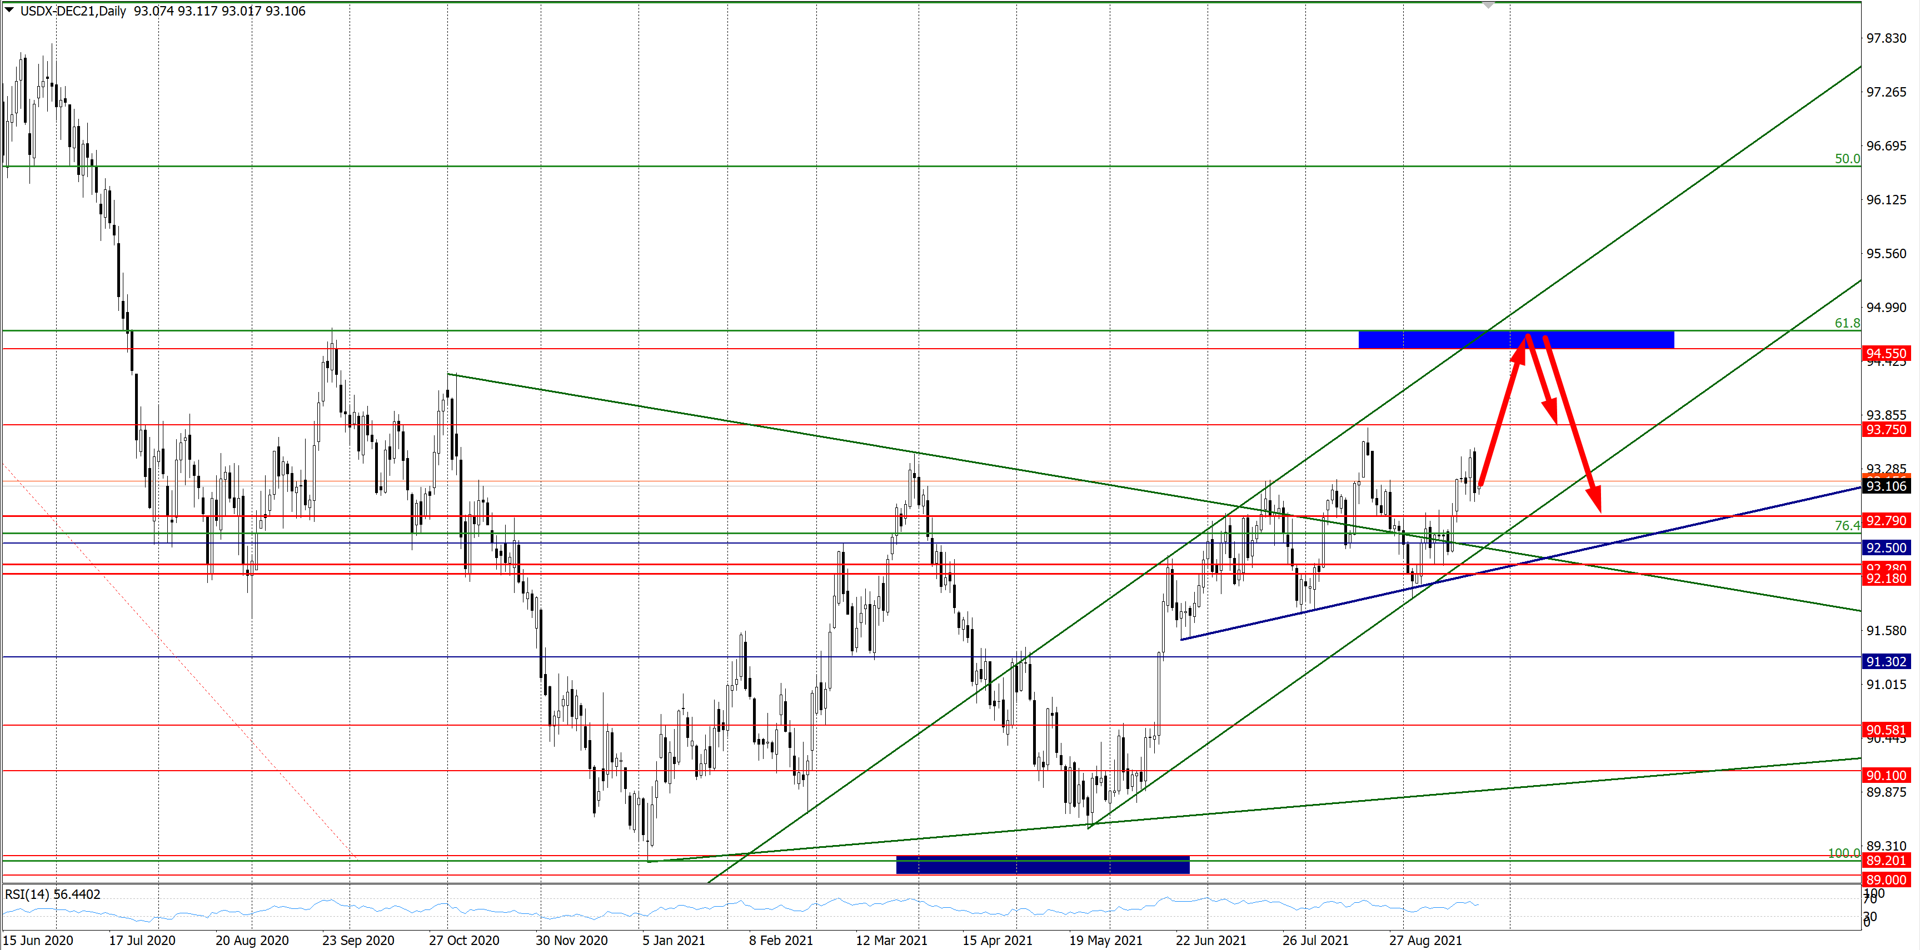
Task: Click the 17 Jul 2020 date label
Action: point(142,941)
